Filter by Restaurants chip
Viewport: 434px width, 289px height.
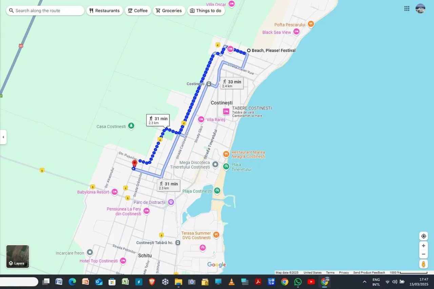[x=104, y=11]
